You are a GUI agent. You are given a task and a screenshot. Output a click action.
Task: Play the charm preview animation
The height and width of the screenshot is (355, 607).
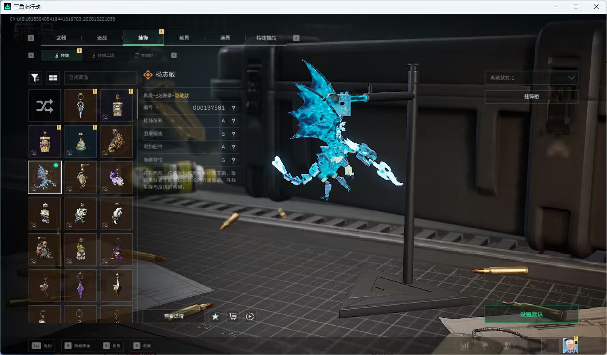(x=250, y=316)
